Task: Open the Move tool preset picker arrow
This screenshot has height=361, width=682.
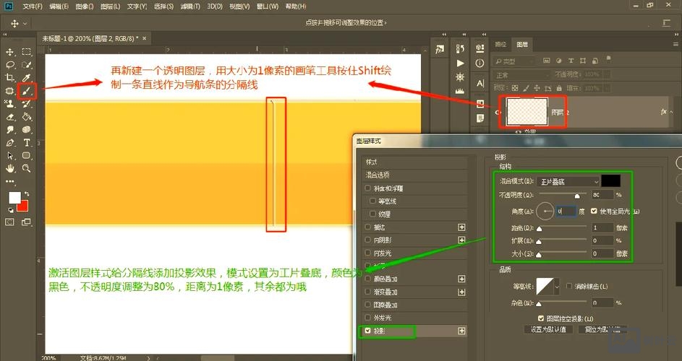Action: (25, 23)
